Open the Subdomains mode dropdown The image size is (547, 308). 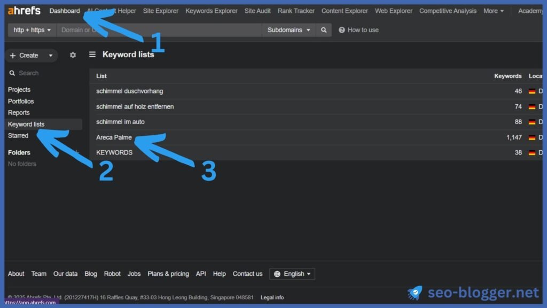pyautogui.click(x=288, y=30)
